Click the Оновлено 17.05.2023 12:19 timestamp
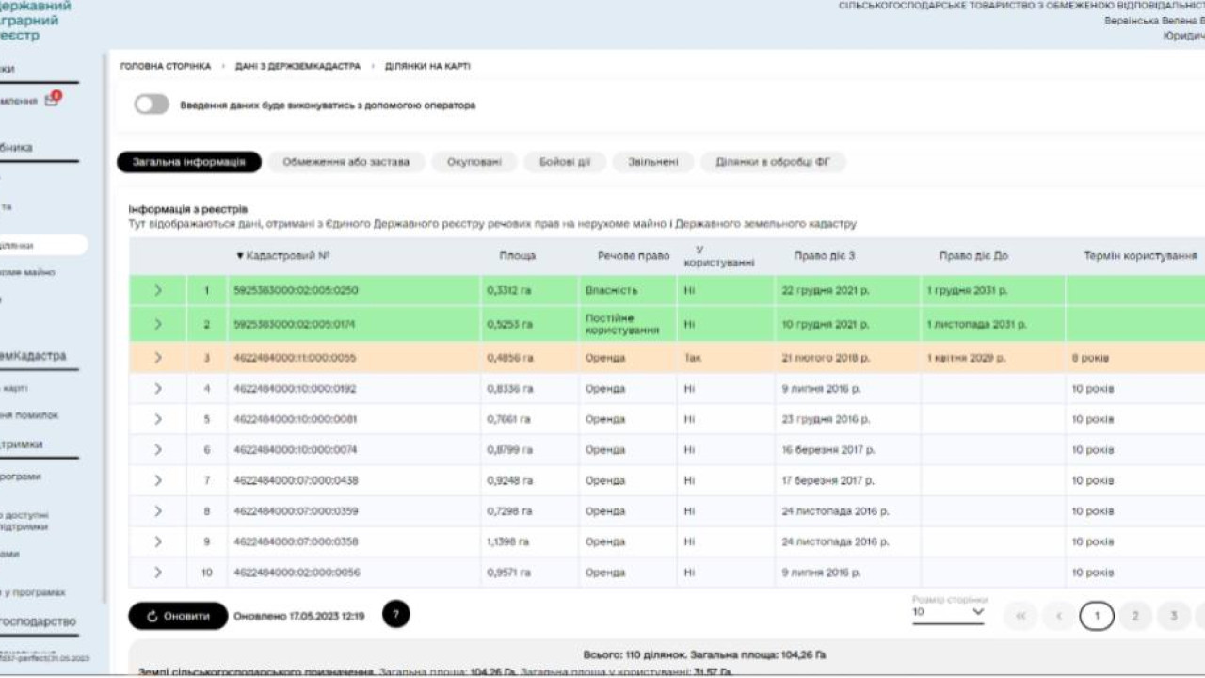This screenshot has width=1205, height=678. tap(299, 616)
